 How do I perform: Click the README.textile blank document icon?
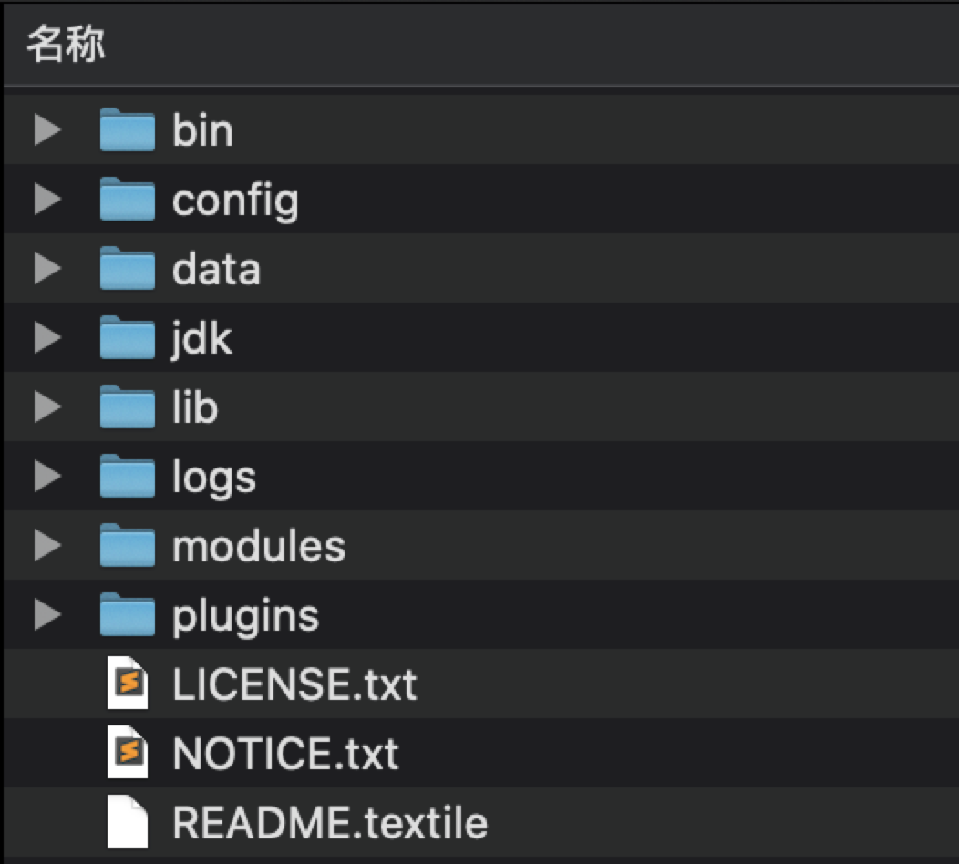[x=128, y=822]
